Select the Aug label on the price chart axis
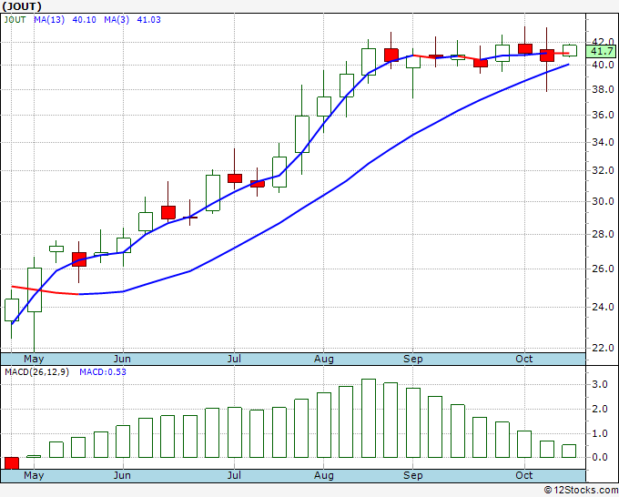The width and height of the screenshot is (619, 497). point(324,359)
